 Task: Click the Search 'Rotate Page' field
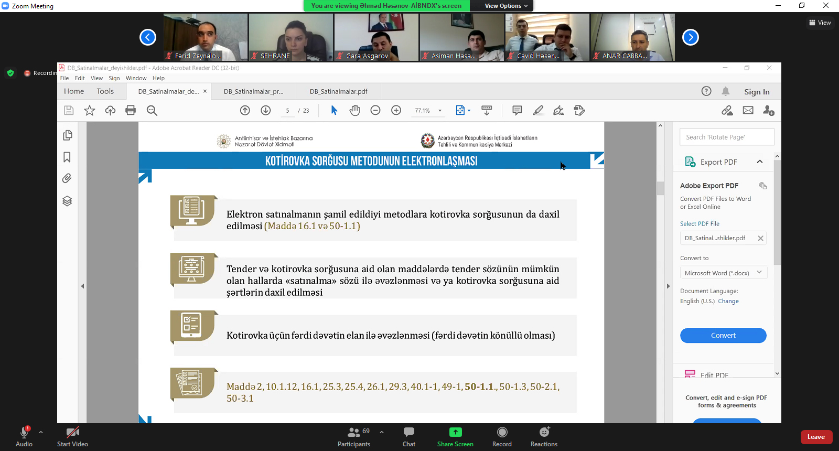tap(727, 137)
